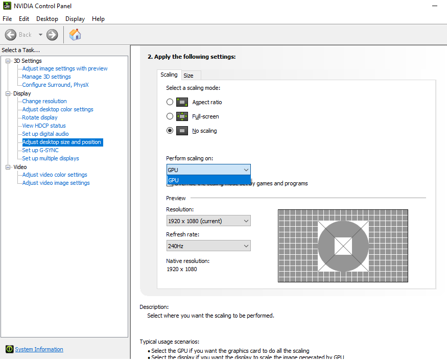
Task: Collapse the 3D Settings tree node
Action: [8, 61]
